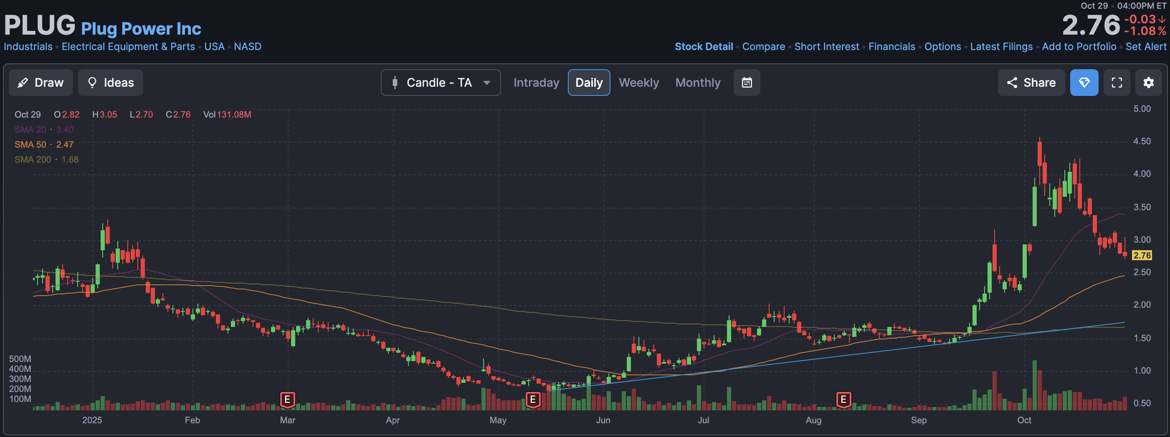Click the Share button

[1031, 83]
